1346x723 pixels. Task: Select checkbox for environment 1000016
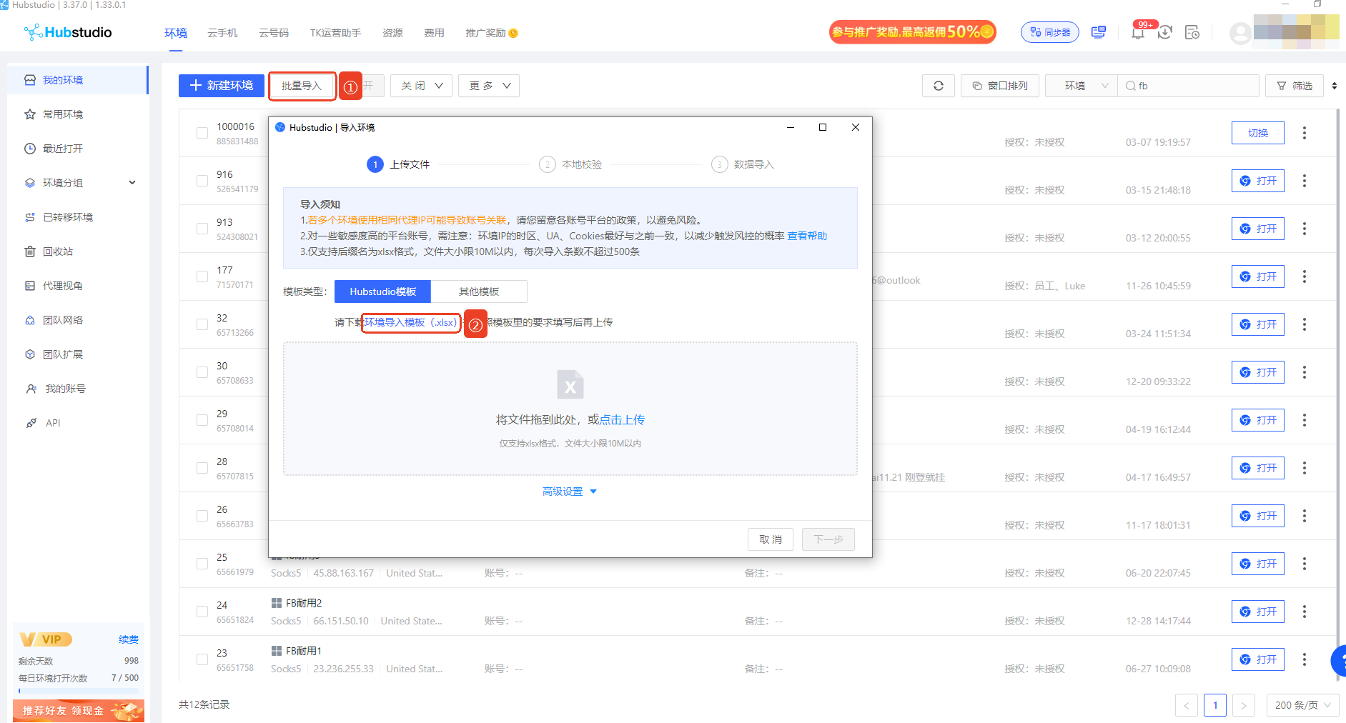point(202,133)
